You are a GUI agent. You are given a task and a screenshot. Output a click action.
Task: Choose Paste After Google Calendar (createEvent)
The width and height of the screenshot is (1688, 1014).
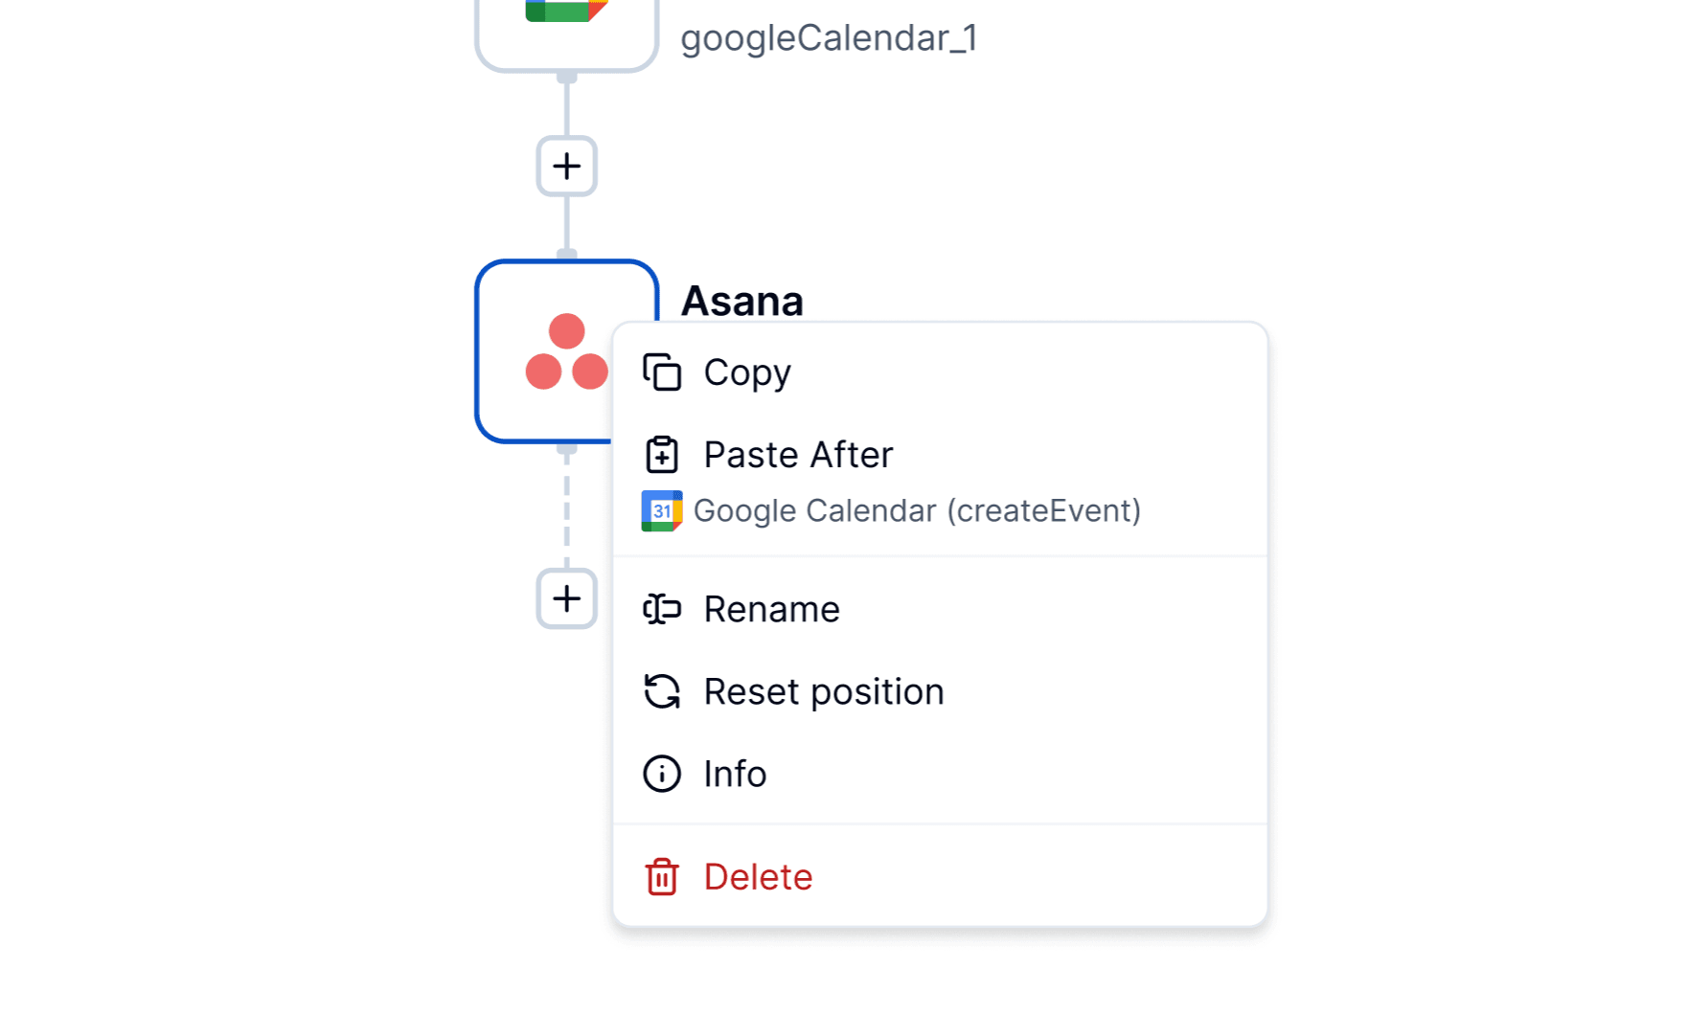coord(797,455)
